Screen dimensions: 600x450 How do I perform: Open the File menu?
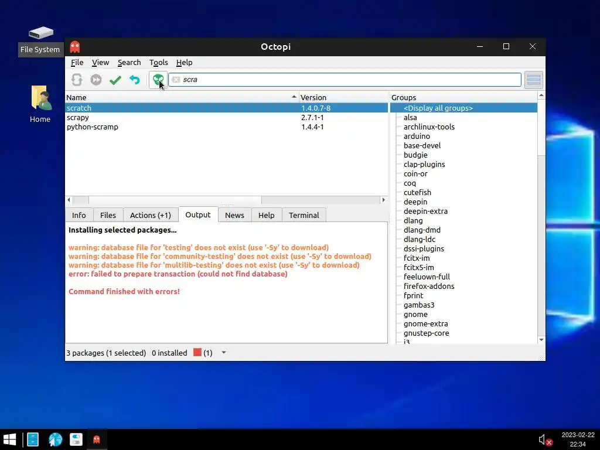coord(77,62)
